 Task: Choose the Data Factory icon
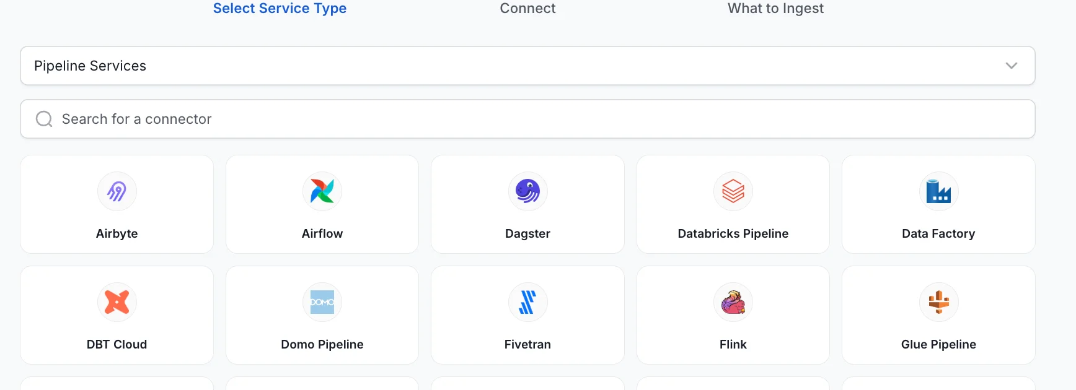tap(938, 191)
